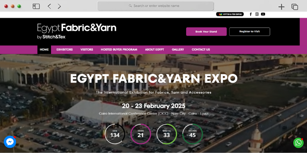Click the Cairo International Conference Center venue text

point(153,114)
